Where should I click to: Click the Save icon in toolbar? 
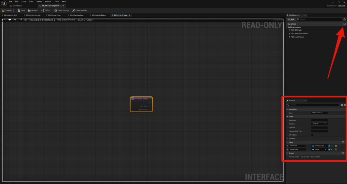coord(19,10)
